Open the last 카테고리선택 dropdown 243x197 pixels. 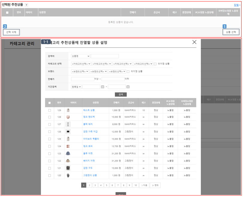[x=143, y=64]
